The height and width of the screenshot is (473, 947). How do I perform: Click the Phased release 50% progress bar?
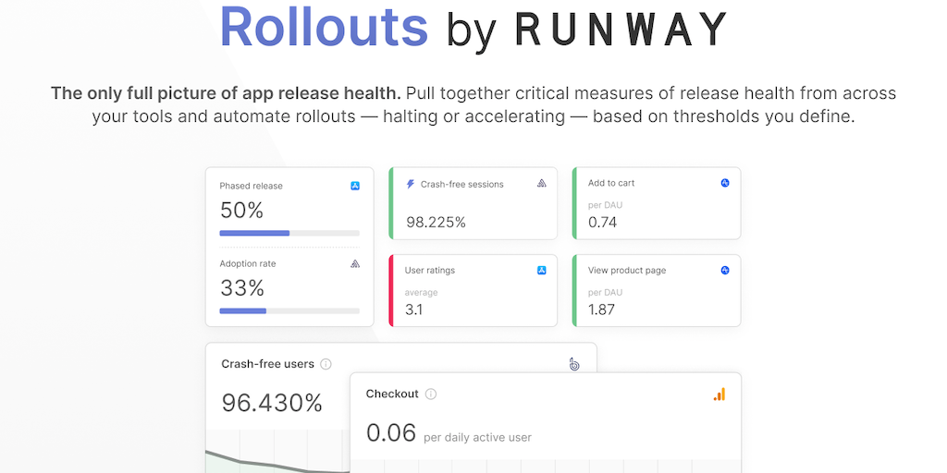(x=289, y=233)
